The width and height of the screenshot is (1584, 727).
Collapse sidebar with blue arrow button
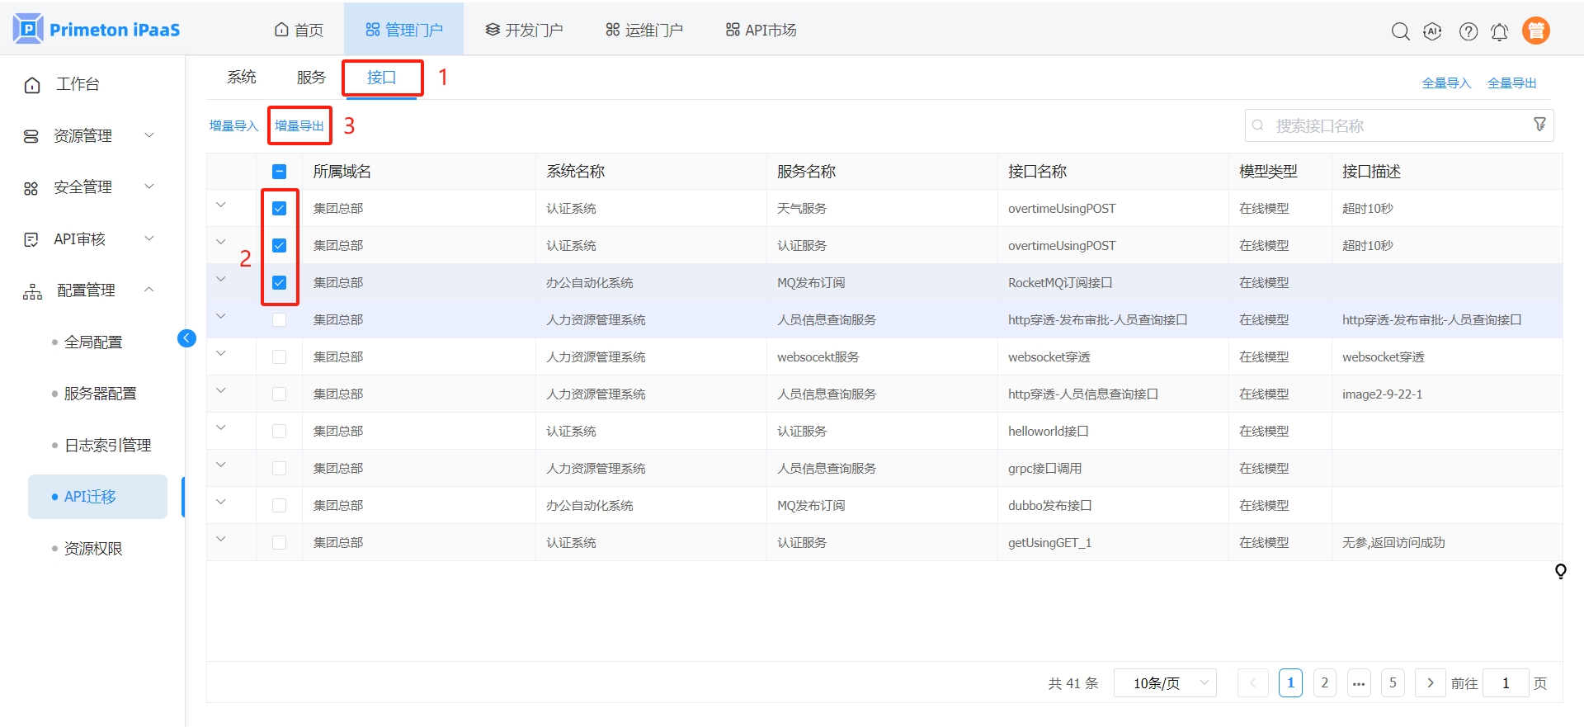click(186, 338)
